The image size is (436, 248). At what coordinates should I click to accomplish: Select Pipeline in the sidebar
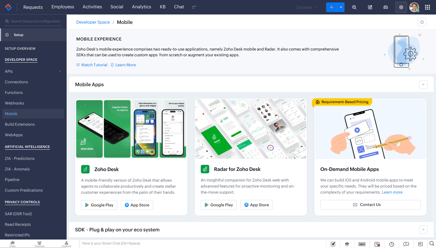12,180
